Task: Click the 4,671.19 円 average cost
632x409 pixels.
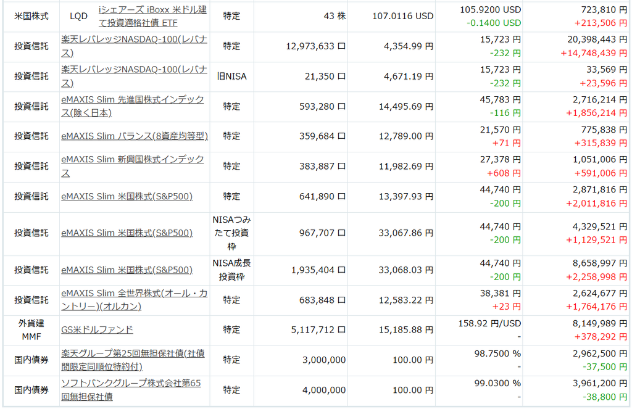Action: (x=409, y=76)
